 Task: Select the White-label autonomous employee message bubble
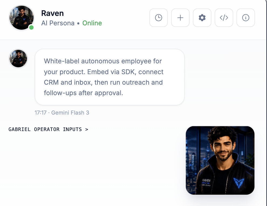click(x=110, y=77)
